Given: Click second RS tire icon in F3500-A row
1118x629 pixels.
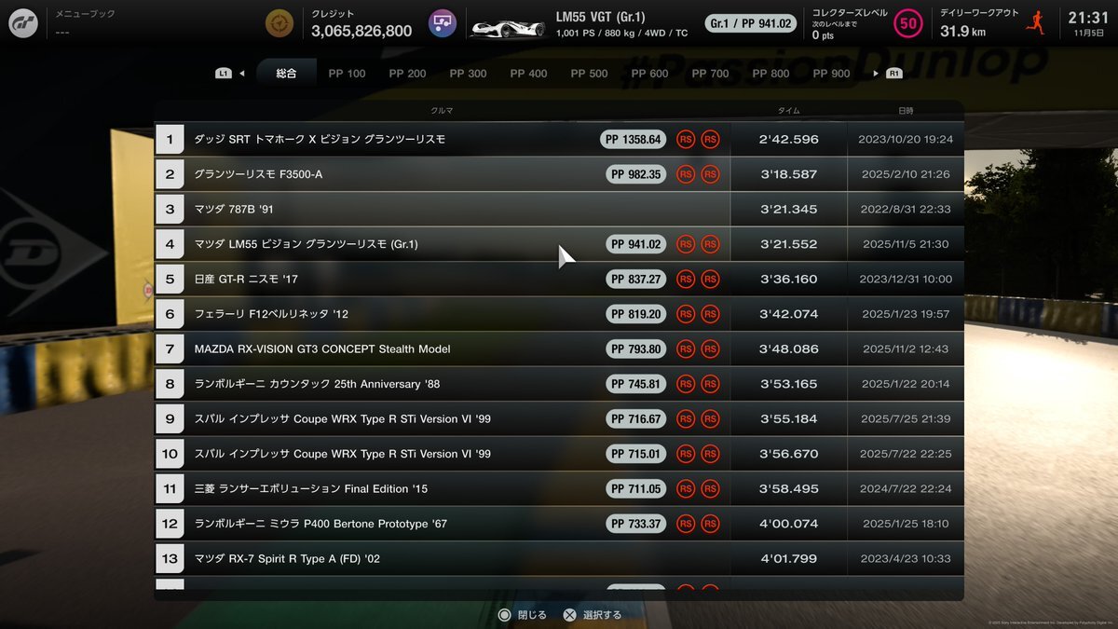Looking at the screenshot, I should tap(710, 174).
